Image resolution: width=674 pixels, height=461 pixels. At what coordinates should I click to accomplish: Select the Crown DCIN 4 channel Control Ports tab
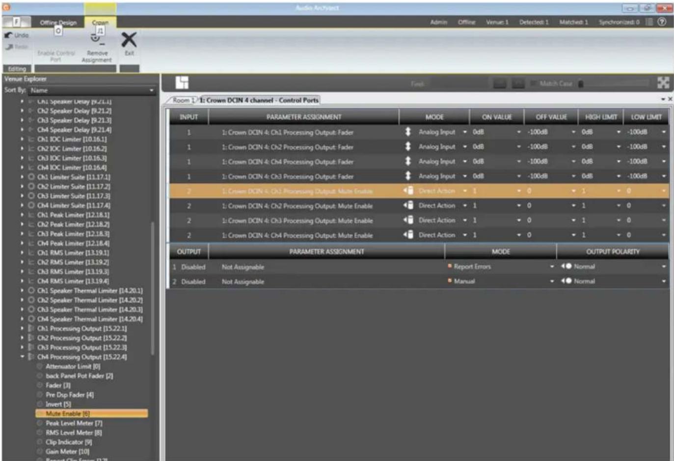tap(259, 100)
